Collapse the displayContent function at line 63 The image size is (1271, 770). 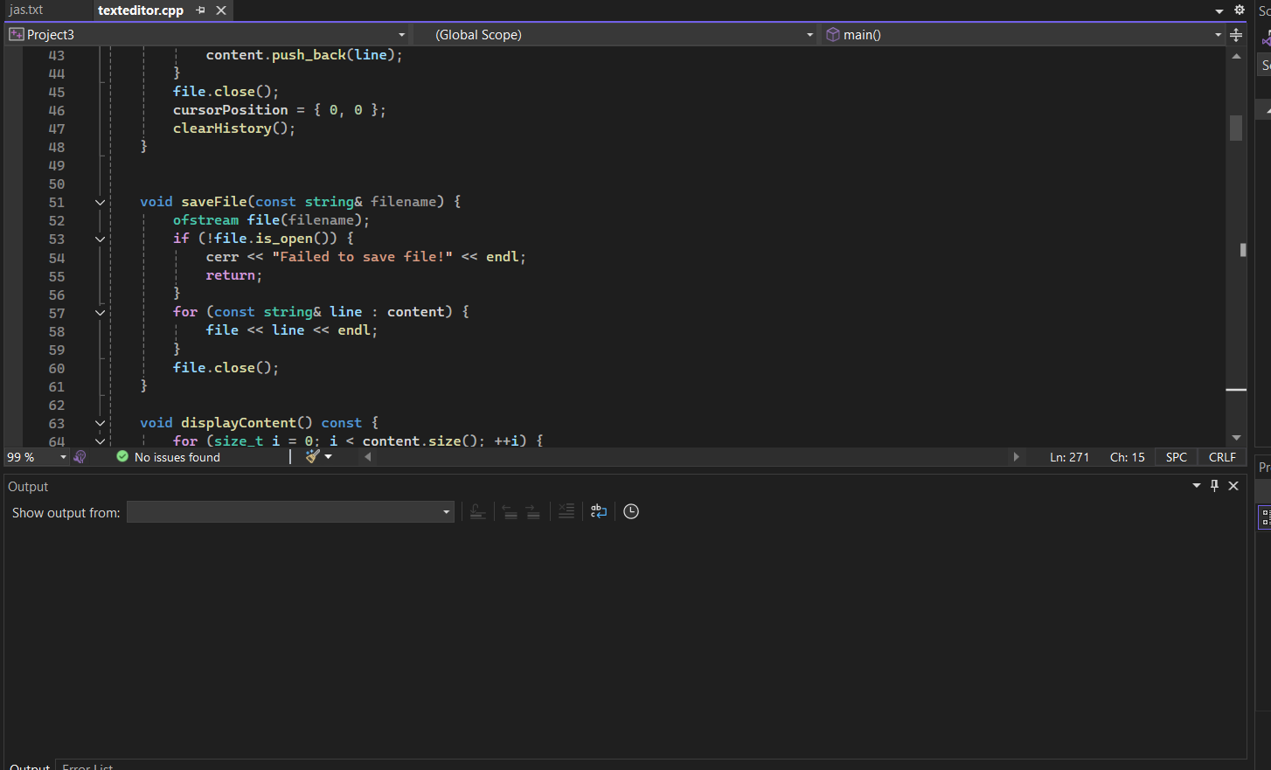tap(100, 424)
